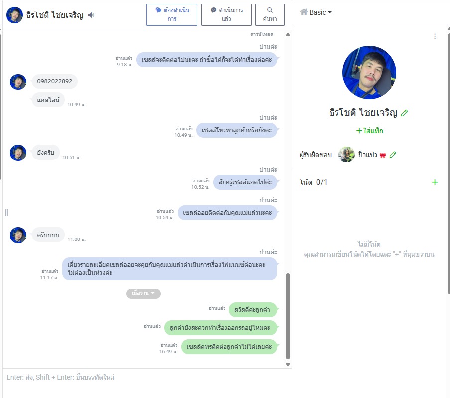Click the ดาวน์โหลด download link
450x398 pixels.
[x=262, y=34]
